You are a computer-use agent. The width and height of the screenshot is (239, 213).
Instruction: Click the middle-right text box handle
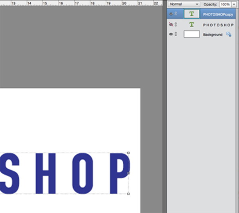click(x=128, y=174)
